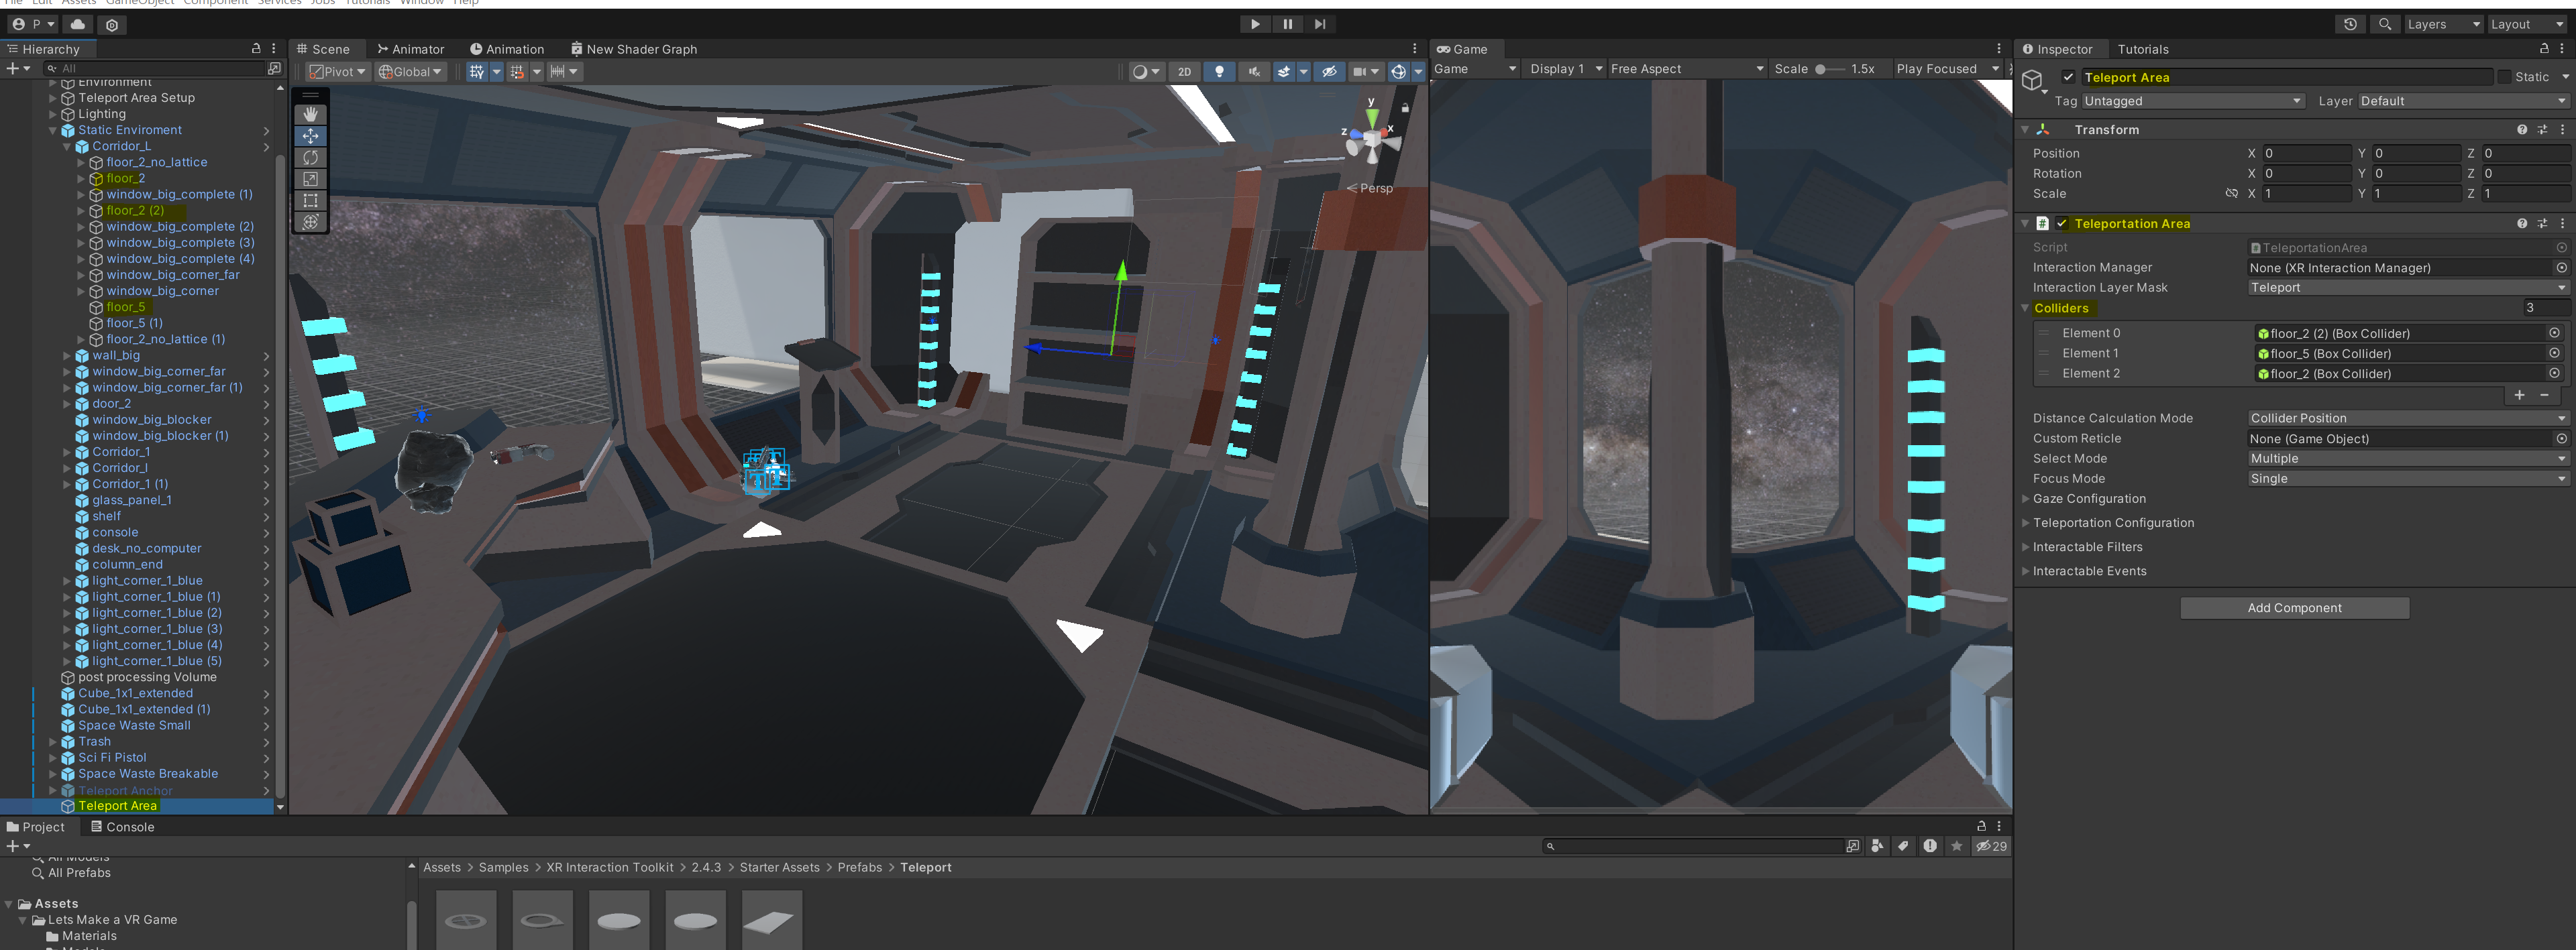
Task: Uncheck the Teleportation Area component checkbox
Action: pyautogui.click(x=2062, y=224)
